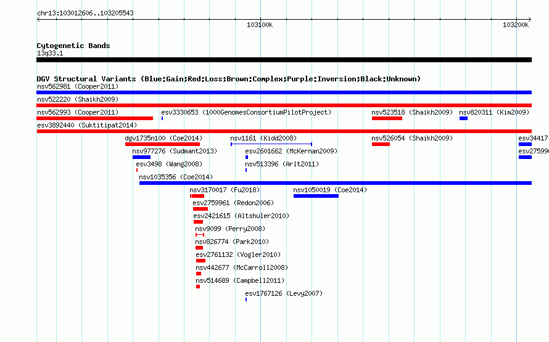Screen dimensions: 549x342
Task: Select esv3498 (Wang2008) label
Action: (169, 164)
